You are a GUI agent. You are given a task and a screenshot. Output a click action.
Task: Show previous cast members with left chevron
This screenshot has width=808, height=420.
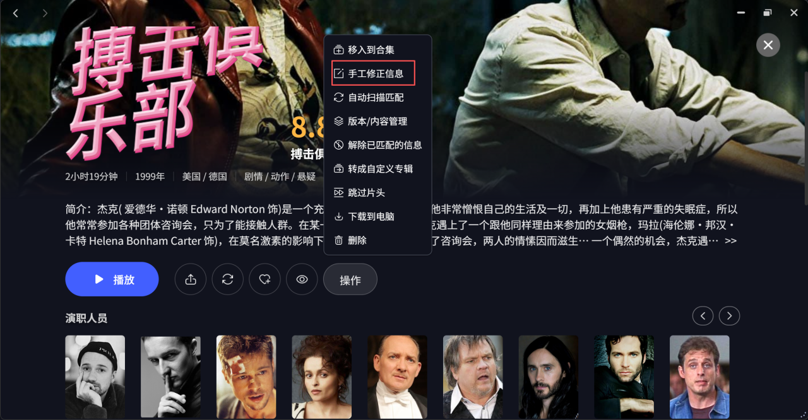703,316
